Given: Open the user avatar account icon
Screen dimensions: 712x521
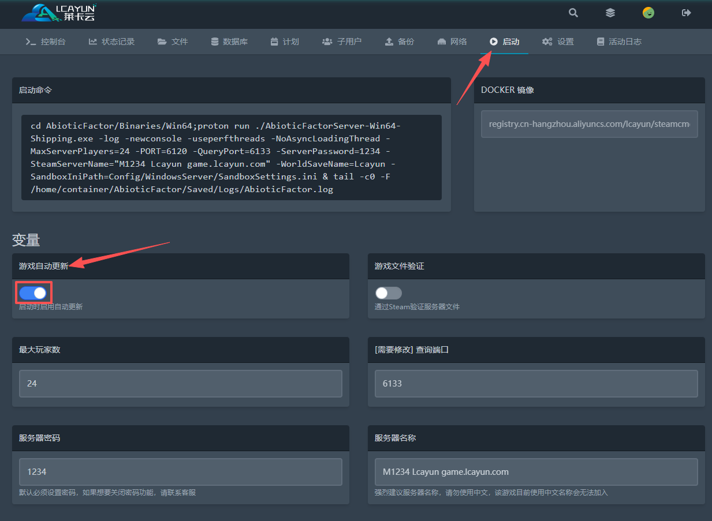Looking at the screenshot, I should click(648, 13).
